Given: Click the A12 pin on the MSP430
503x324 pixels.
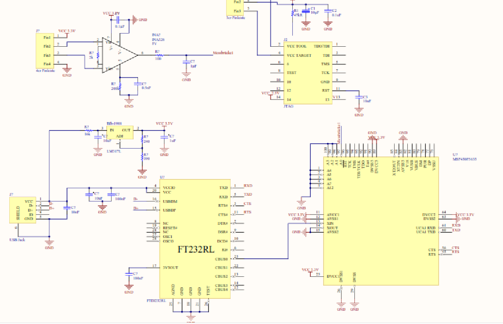Looking at the screenshot, I should point(330,188).
